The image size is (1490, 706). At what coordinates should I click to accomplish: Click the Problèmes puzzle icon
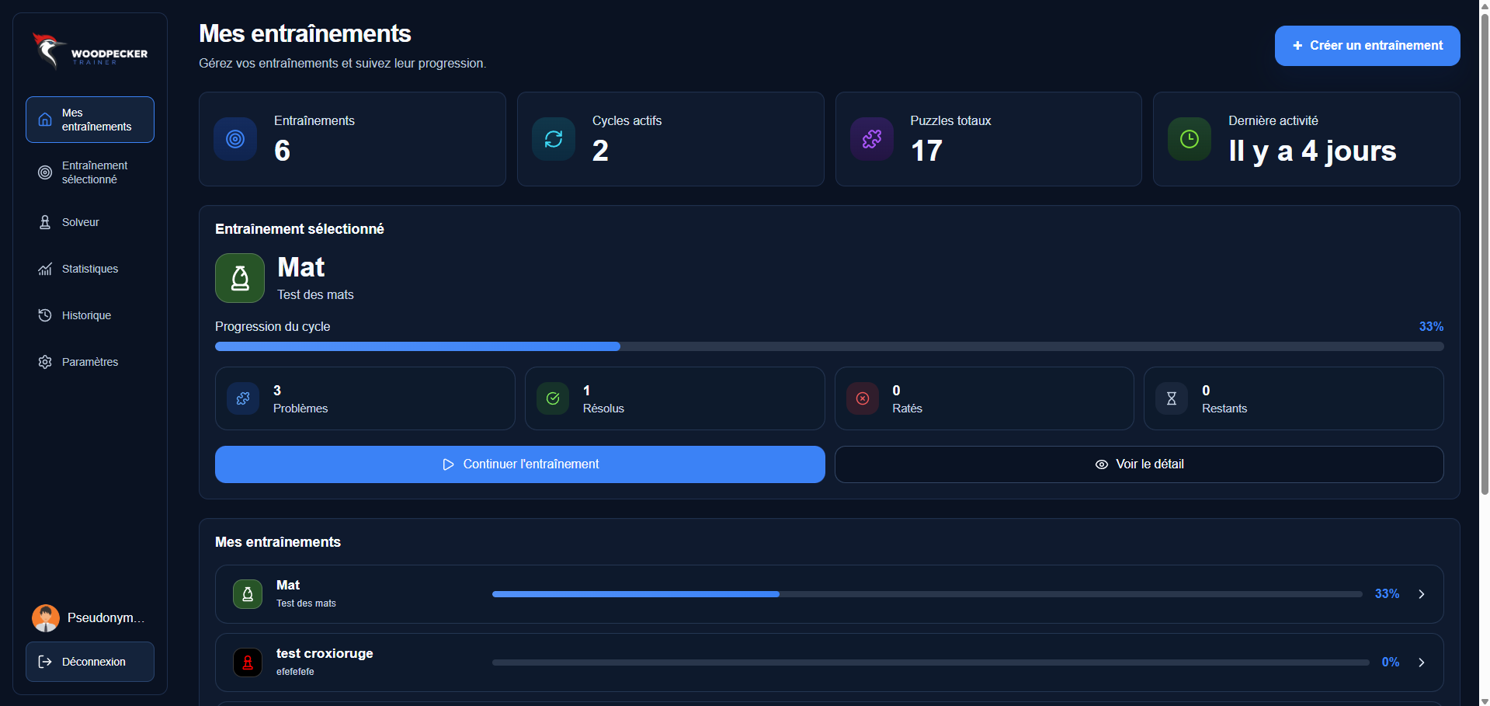243,398
